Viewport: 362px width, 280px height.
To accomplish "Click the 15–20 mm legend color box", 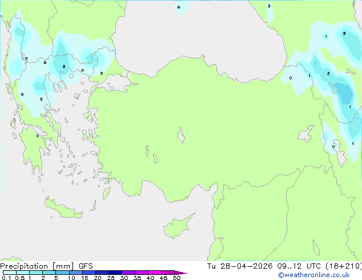I will [x=89, y=273].
